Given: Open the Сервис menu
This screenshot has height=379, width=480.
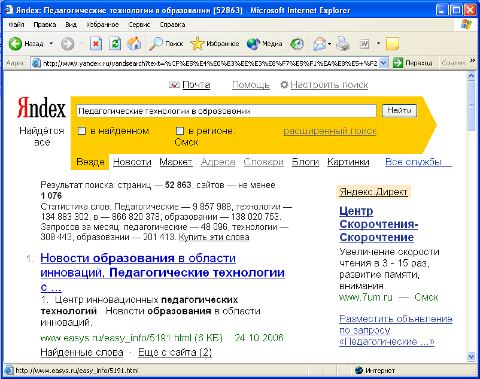Looking at the screenshot, I should click(x=139, y=25).
